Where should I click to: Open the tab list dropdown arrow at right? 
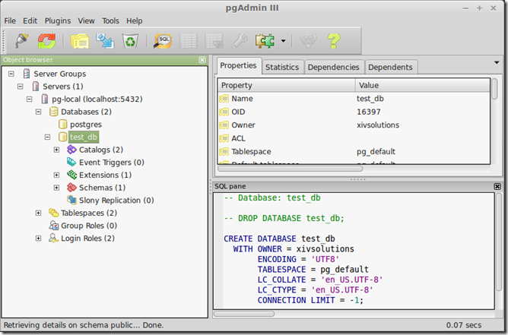(497, 62)
